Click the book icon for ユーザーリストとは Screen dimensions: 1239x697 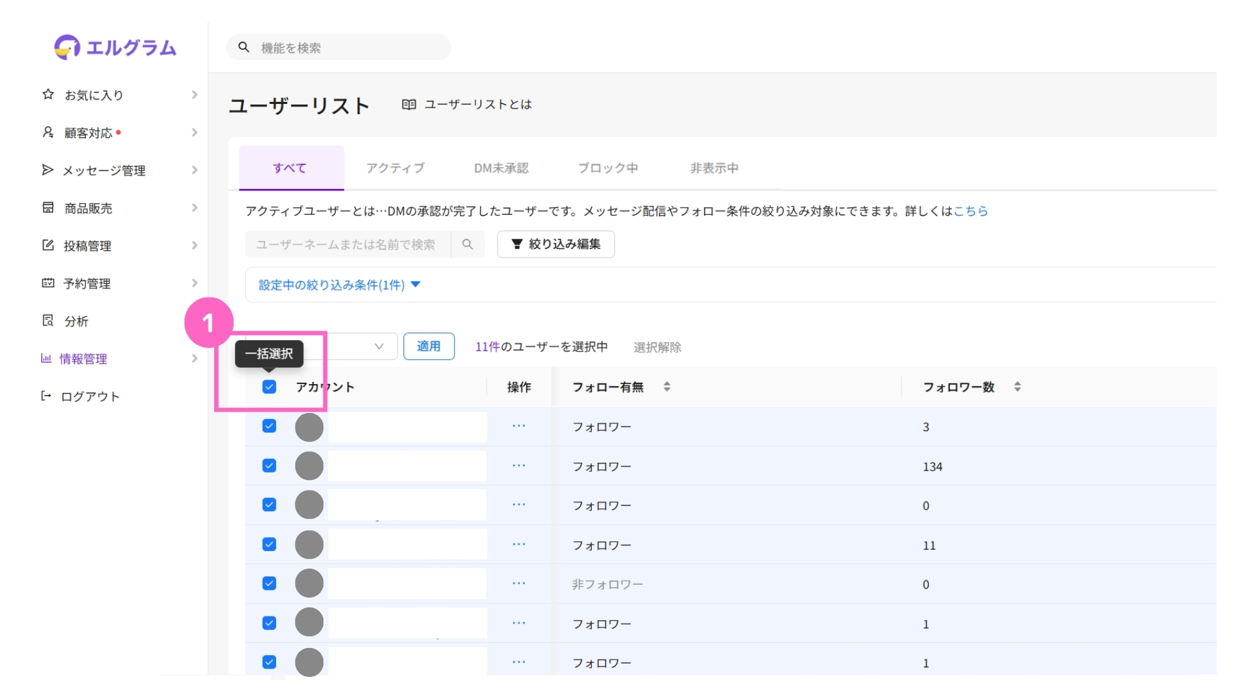tap(408, 105)
